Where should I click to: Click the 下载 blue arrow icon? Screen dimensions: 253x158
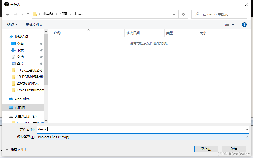pyautogui.click(x=13, y=50)
